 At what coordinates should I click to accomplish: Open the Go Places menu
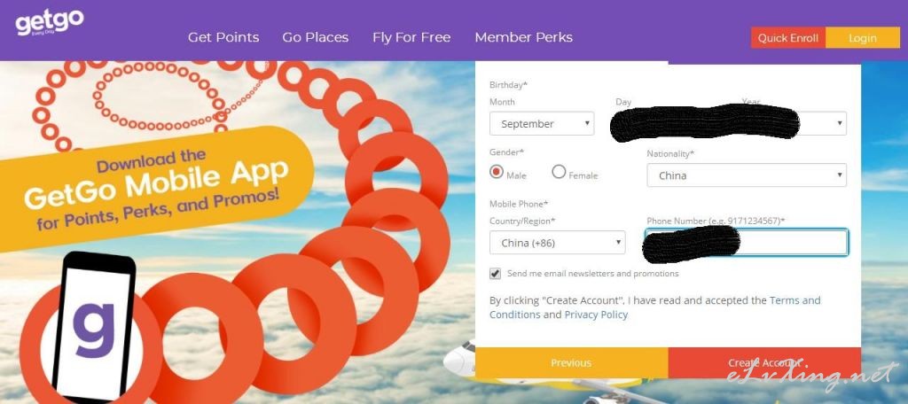tap(316, 37)
